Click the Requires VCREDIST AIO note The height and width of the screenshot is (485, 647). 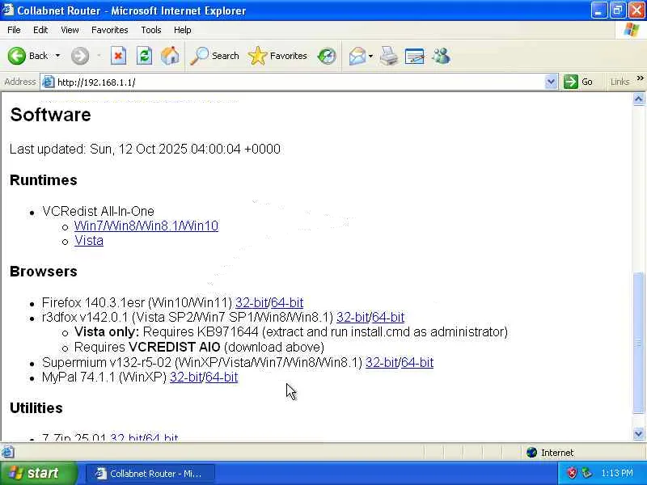tap(199, 348)
